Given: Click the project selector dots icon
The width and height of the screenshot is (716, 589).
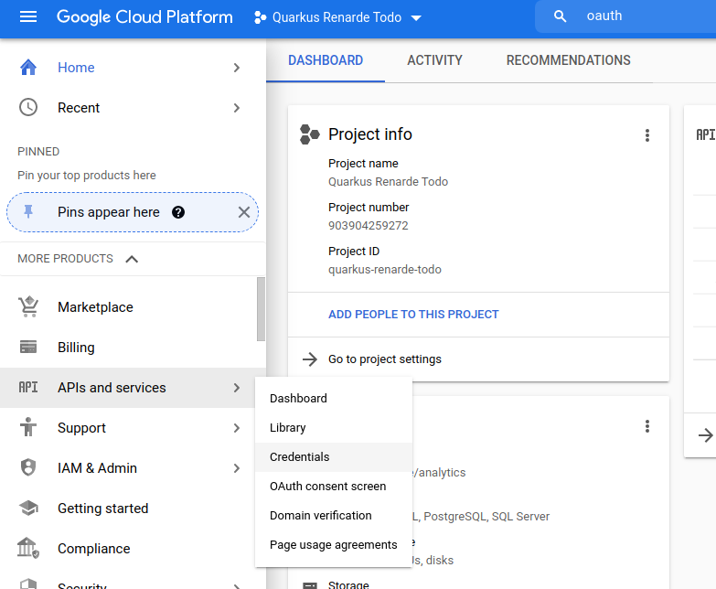Looking at the screenshot, I should (260, 17).
